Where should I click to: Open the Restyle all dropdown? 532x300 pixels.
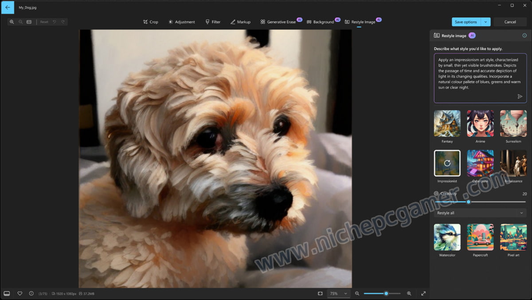pos(480,213)
